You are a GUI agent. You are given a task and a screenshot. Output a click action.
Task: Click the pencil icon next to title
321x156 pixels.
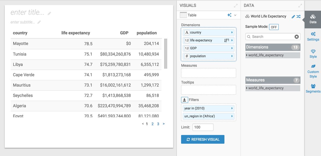pyautogui.click(x=49, y=13)
